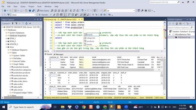
Task: Click the query editor horizontal scrollbar
Action: point(98,51)
